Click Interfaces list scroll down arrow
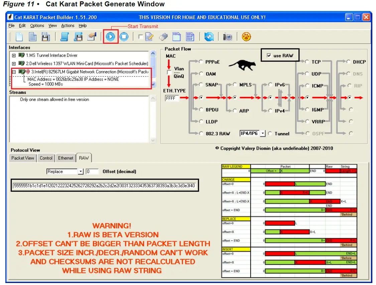The width and height of the screenshot is (376, 285). [153, 84]
